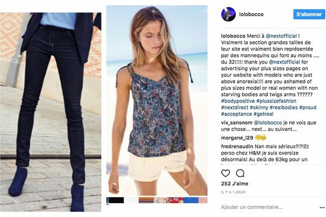Screen dimensions: 326x217
Task: Open the #nextdirect hashtag
Action: click(x=235, y=107)
